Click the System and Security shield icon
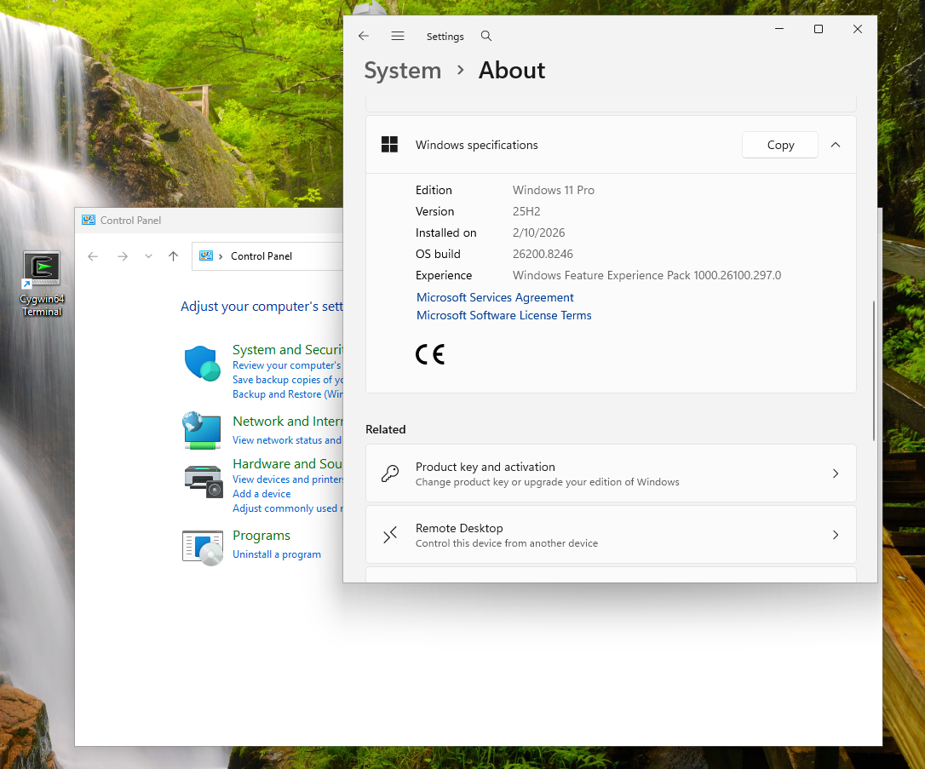 click(203, 364)
